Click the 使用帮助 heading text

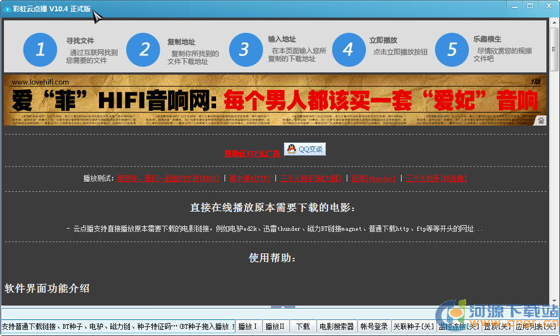click(x=273, y=257)
